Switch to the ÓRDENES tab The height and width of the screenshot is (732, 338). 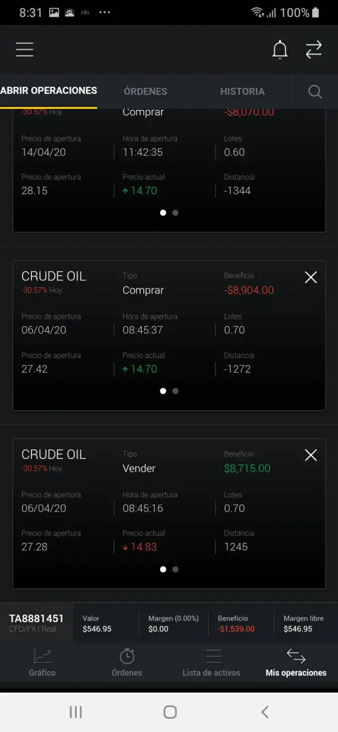tap(145, 91)
